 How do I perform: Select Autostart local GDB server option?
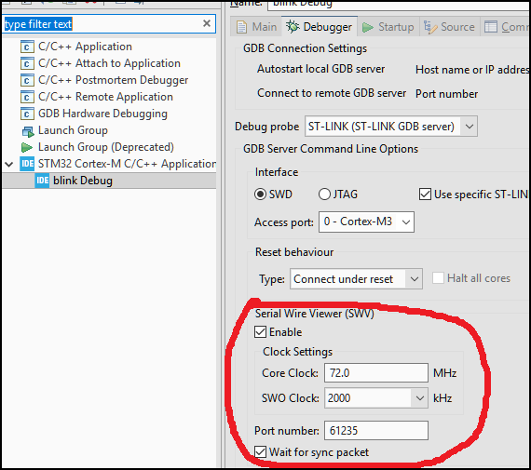tap(320, 69)
